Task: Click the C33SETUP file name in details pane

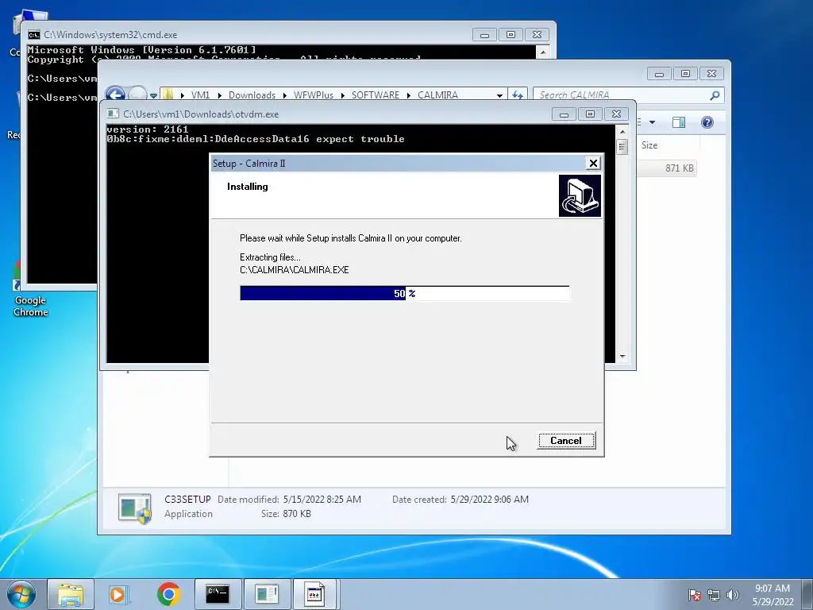Action: click(187, 499)
